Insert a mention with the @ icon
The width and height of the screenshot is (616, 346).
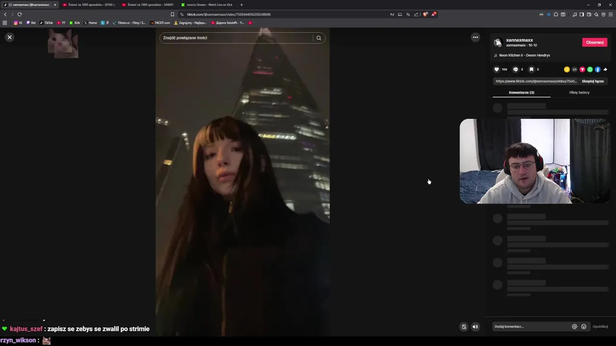pyautogui.click(x=575, y=326)
